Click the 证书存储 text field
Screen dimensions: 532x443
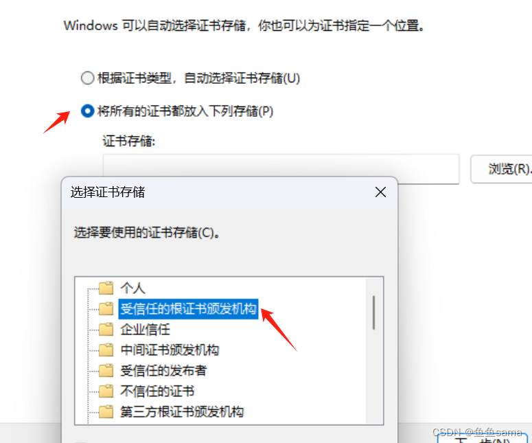point(281,169)
